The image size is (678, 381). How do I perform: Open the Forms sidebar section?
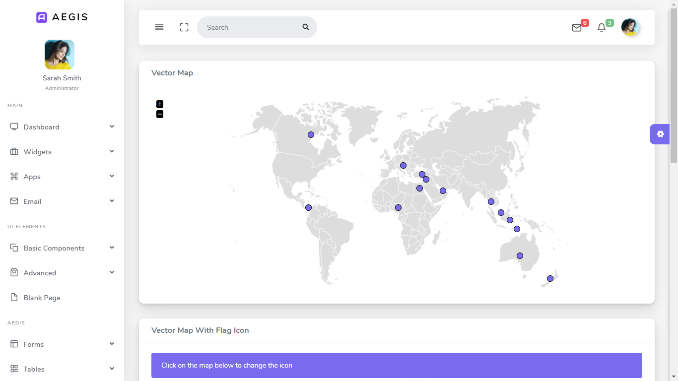click(x=62, y=344)
